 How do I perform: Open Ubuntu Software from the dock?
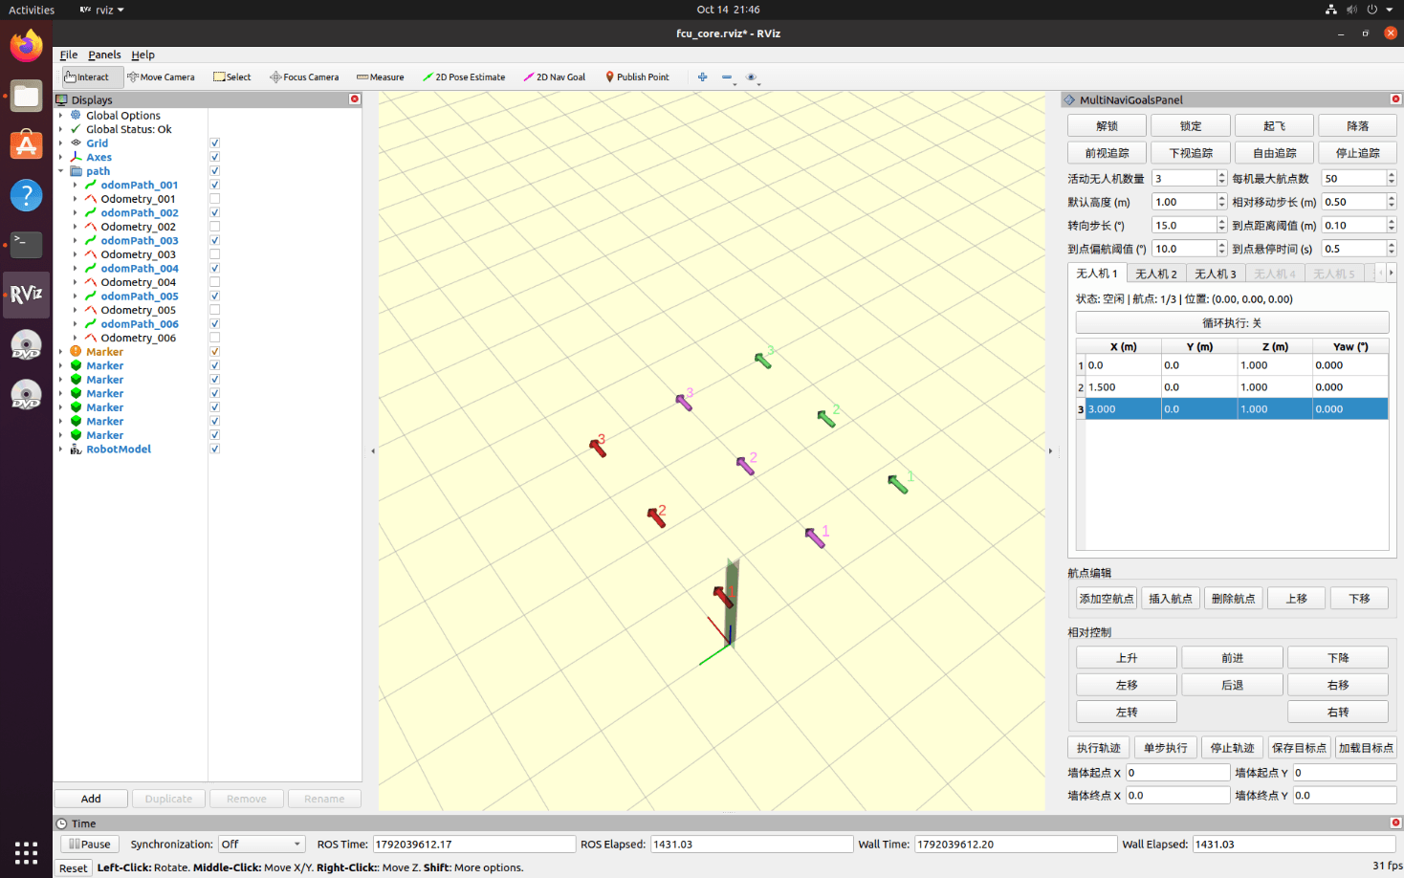click(x=26, y=145)
